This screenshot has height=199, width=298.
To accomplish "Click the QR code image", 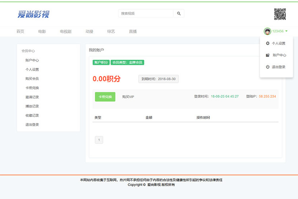I will click(280, 14).
